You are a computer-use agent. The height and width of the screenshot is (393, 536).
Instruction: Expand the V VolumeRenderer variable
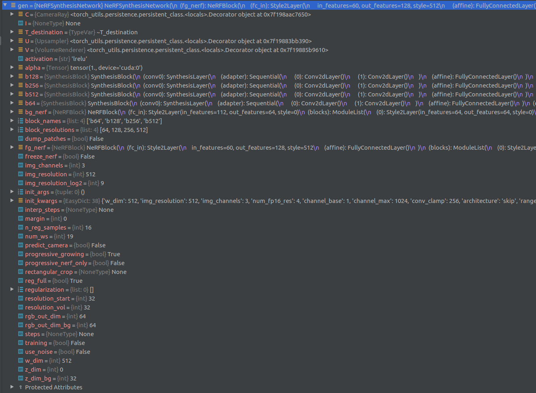point(12,50)
